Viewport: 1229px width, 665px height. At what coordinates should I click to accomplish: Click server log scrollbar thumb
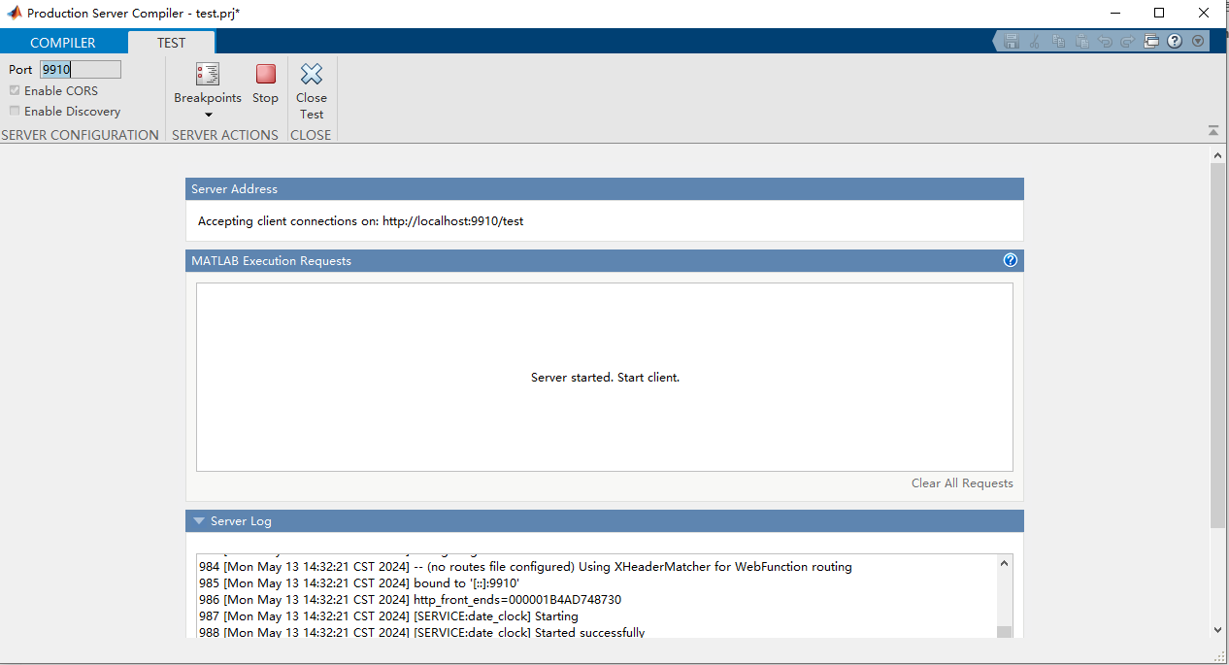click(1005, 632)
